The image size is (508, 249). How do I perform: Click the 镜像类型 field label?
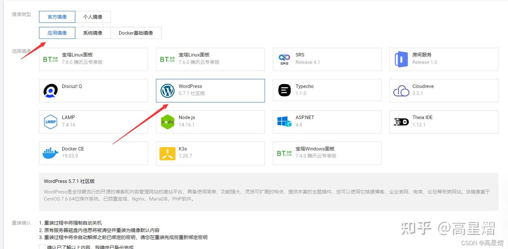tap(22, 14)
